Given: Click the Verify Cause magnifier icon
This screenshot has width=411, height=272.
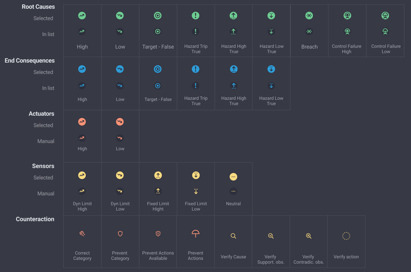Looking at the screenshot, I should pyautogui.click(x=233, y=236).
